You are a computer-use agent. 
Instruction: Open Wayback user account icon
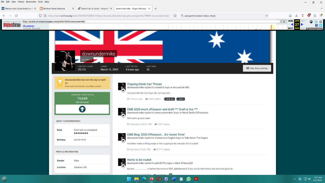311,22
